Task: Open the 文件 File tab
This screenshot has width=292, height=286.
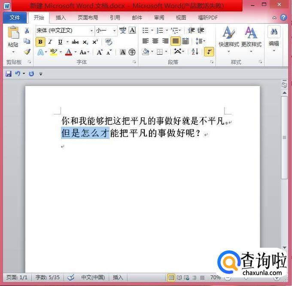Action: 15,18
